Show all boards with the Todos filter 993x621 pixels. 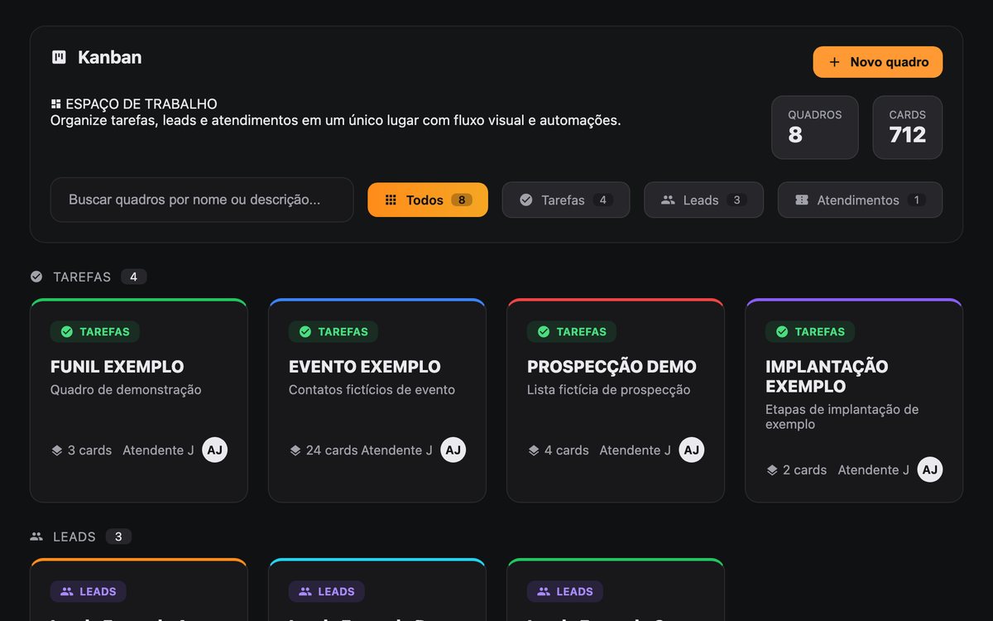tap(428, 200)
